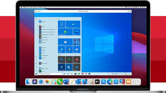Open Parallels window gear settings icon
Screen dimensions: 166x93
(129, 11)
